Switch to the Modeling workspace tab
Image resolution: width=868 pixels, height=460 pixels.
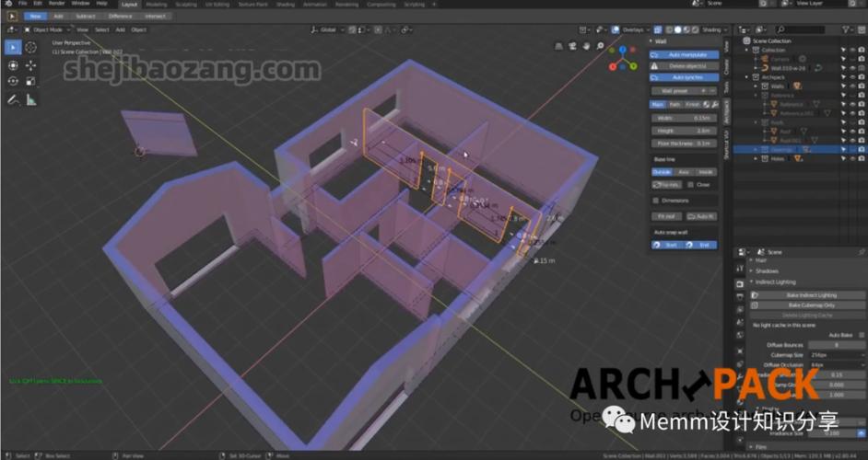(x=156, y=5)
